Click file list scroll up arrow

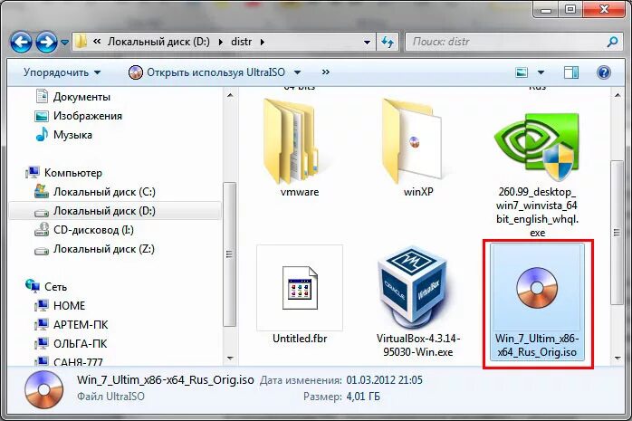(x=618, y=95)
